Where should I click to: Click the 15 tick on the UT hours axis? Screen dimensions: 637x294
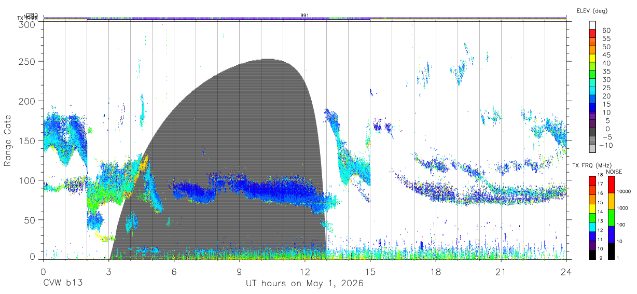coord(370,272)
